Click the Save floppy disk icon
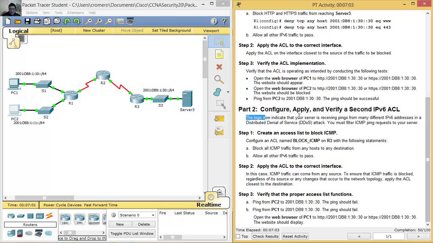This screenshot has height=243, width=433. 28,21
